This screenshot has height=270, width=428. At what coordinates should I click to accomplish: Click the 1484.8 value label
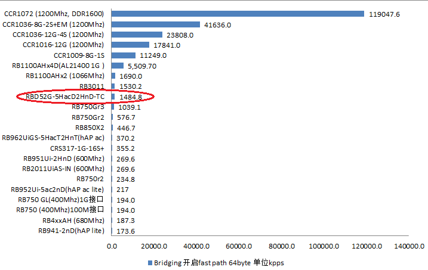[x=131, y=97]
